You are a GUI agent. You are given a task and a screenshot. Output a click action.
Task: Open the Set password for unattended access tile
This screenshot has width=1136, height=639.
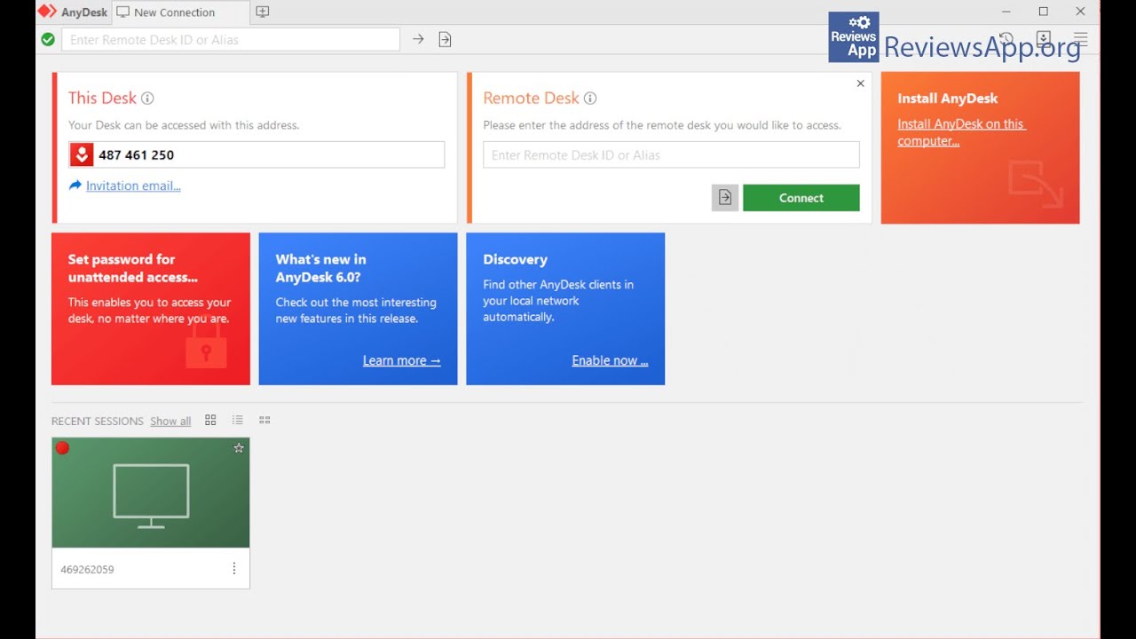click(151, 309)
